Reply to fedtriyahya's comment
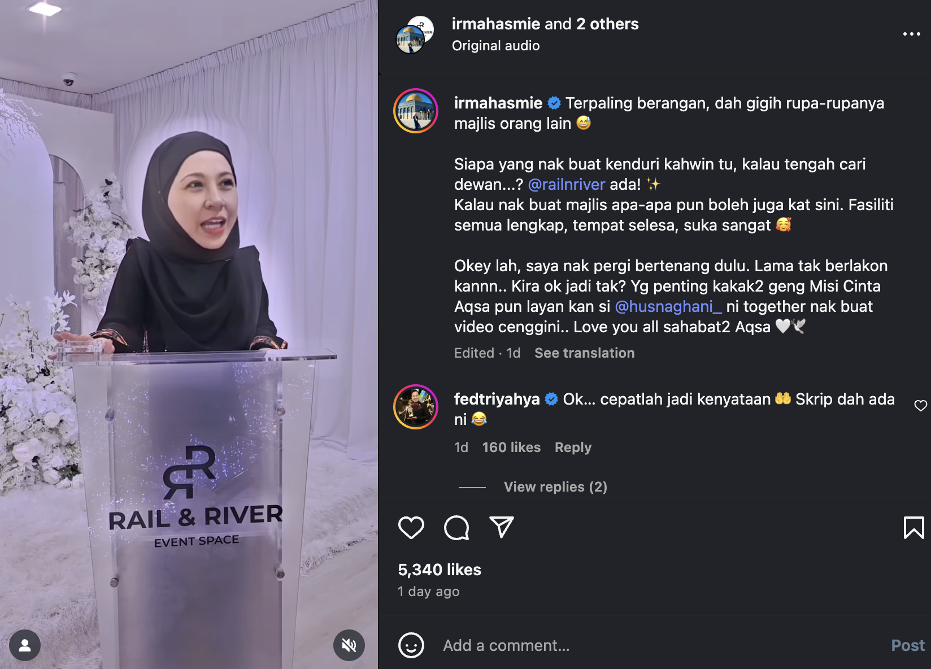Image resolution: width=931 pixels, height=669 pixels. [573, 448]
